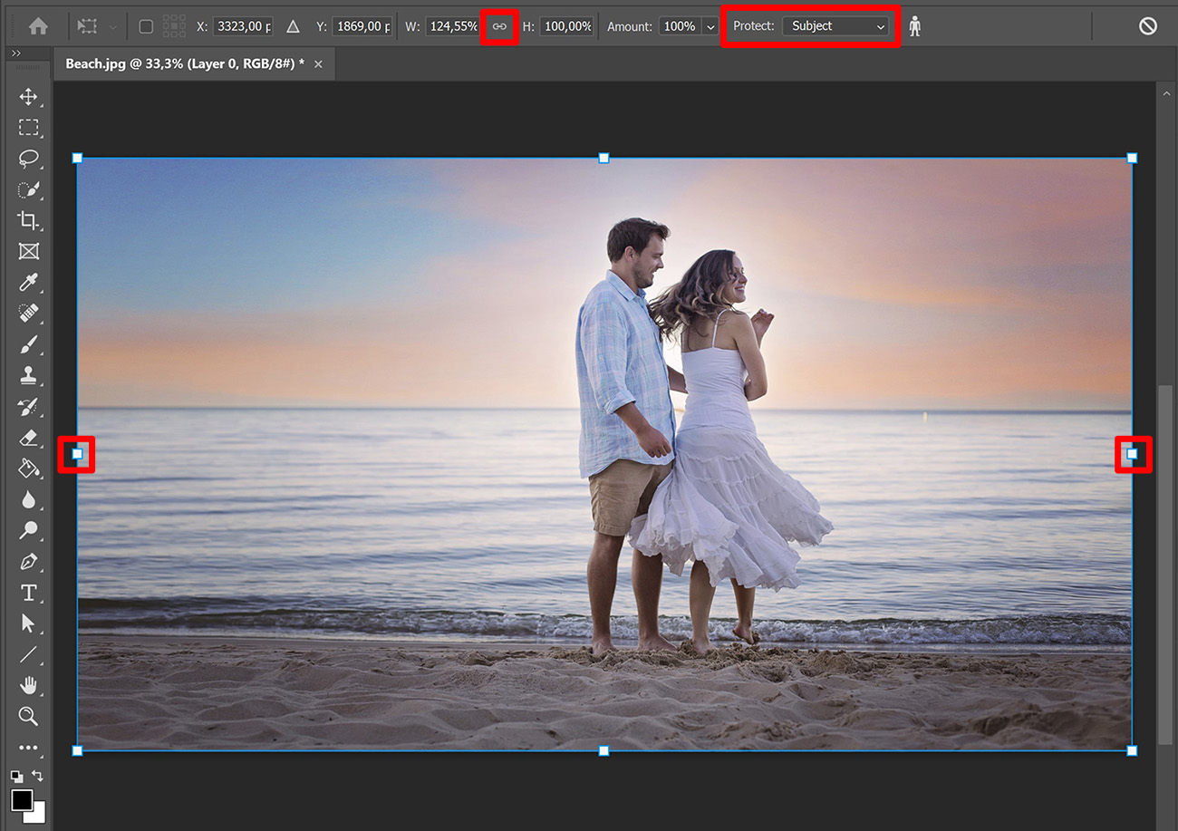Toggle the width-height aspect ratio link
This screenshot has width=1178, height=831.
click(x=499, y=26)
